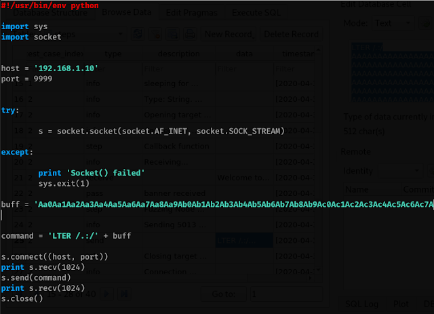Select the 'Callback function' description cell
434x314 pixels.
point(179,146)
